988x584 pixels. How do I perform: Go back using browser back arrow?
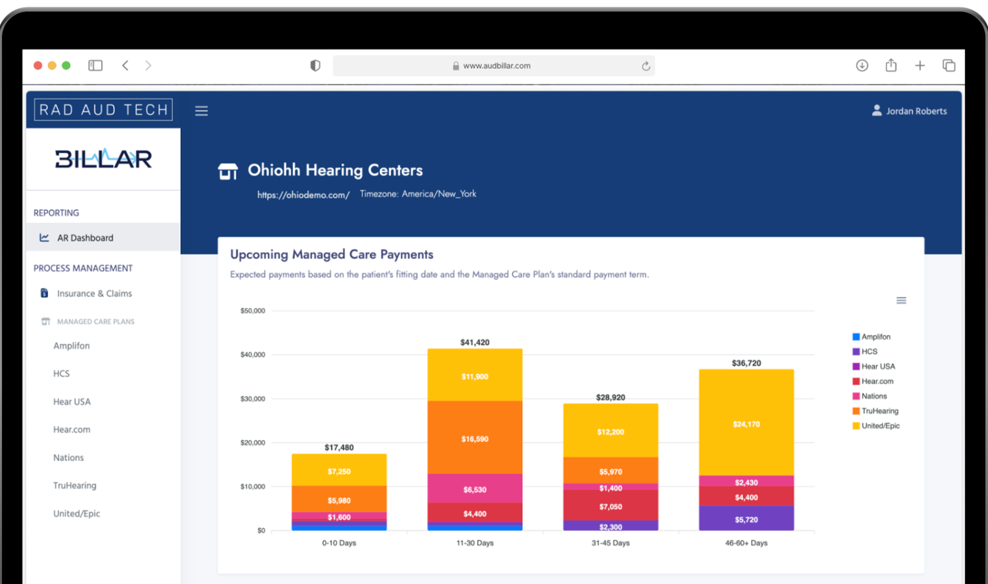(125, 66)
